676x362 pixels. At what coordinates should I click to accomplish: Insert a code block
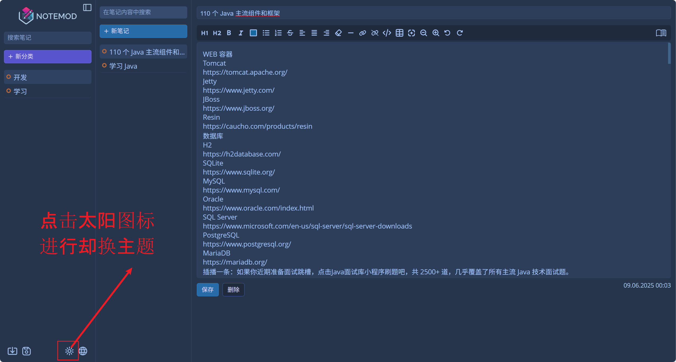click(387, 33)
